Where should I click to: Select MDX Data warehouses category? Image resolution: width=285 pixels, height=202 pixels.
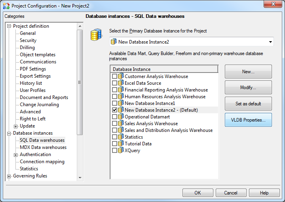click(43, 147)
